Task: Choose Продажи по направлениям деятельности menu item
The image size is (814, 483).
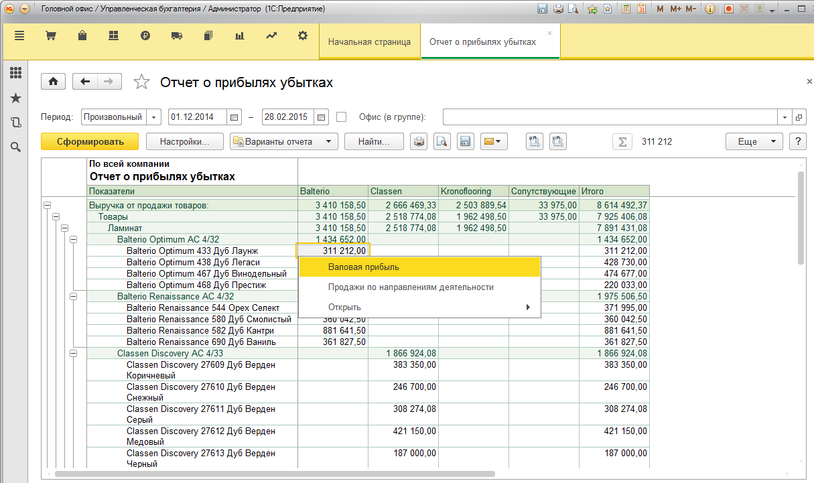Action: 419,287
